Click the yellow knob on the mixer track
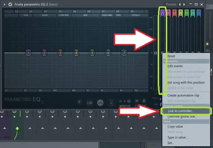Viewport: 213px width, 148px height. 14,112
